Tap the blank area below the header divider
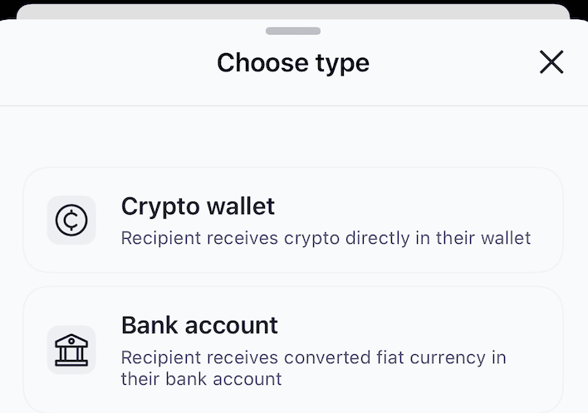 [x=293, y=137]
